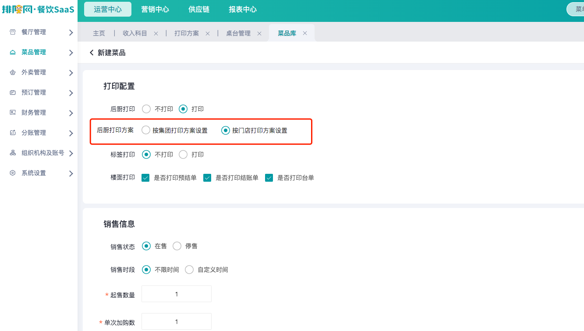The height and width of the screenshot is (331, 584).
Task: Open the 运营中心 top navigation item
Action: [x=108, y=9]
